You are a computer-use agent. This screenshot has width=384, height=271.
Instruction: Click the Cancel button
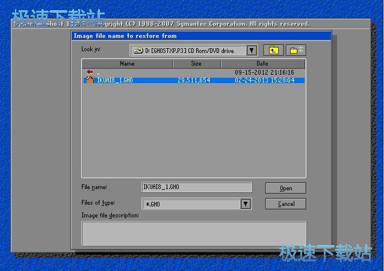285,204
